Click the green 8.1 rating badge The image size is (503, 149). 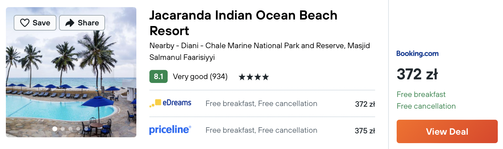click(159, 77)
